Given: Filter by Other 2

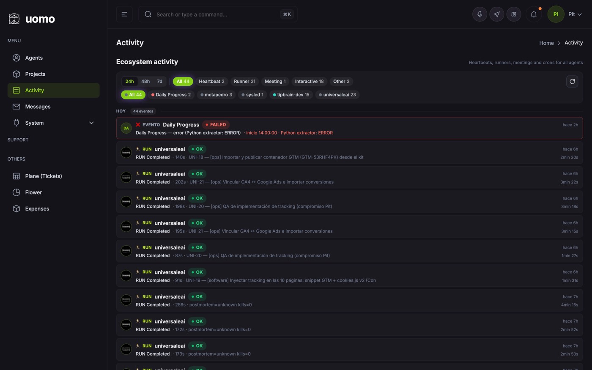Looking at the screenshot, I should coord(341,82).
